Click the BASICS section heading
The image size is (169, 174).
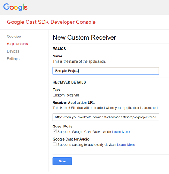(59, 49)
